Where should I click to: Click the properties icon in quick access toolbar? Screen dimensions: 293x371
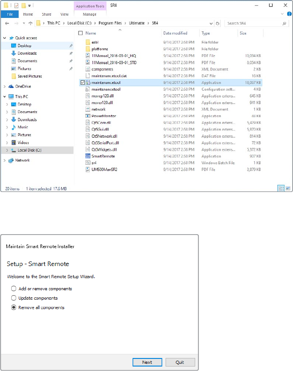coord(17,5)
